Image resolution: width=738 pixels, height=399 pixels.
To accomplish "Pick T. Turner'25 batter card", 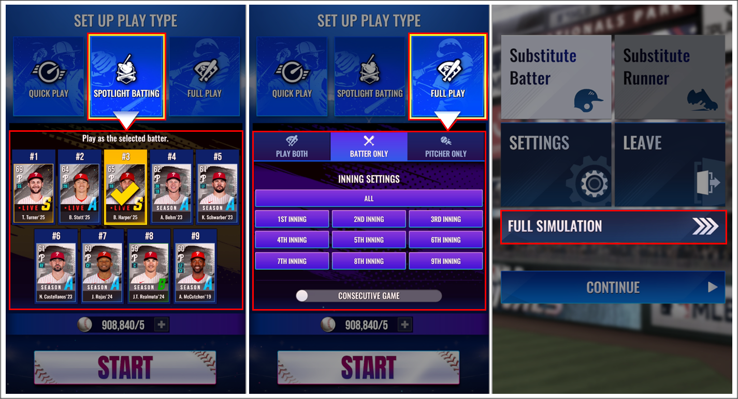I will [x=34, y=187].
